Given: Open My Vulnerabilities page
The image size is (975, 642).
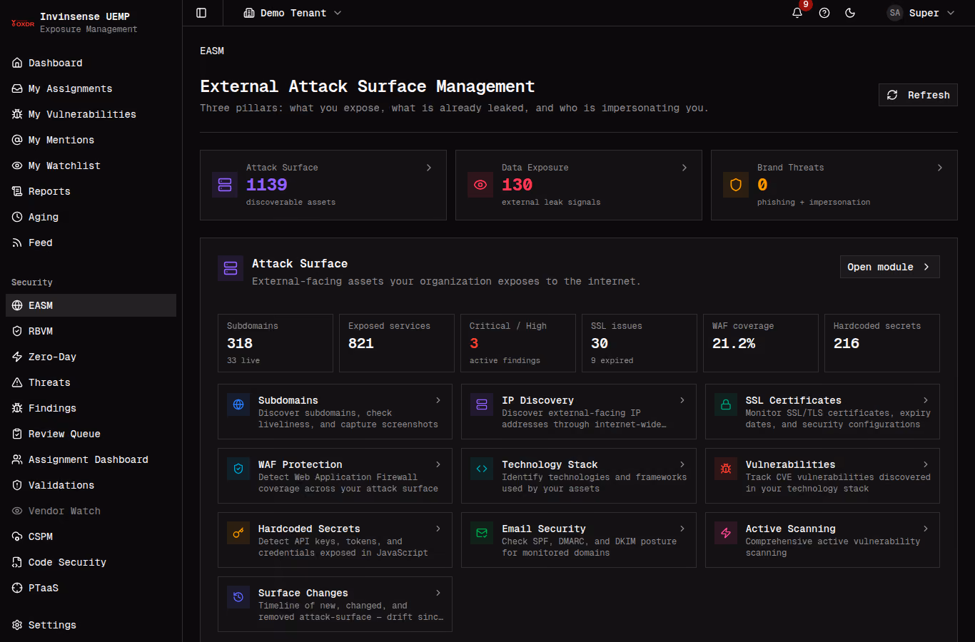Looking at the screenshot, I should click(x=91, y=114).
